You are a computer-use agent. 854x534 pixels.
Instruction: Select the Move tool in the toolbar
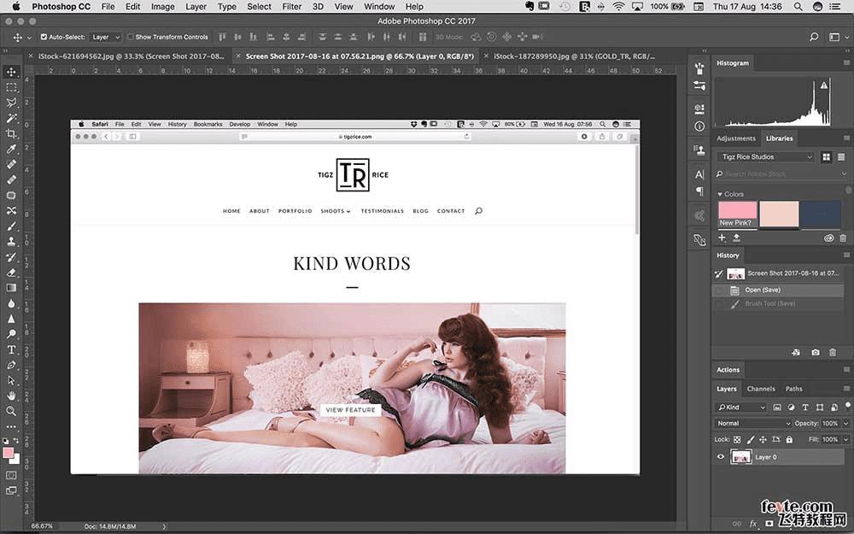coord(11,73)
